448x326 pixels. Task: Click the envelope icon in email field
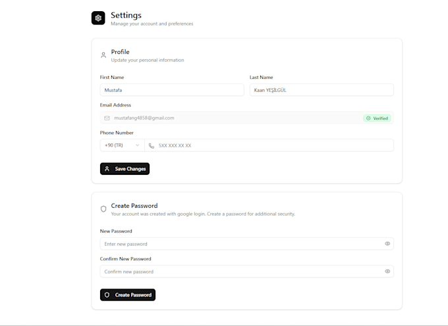107,118
